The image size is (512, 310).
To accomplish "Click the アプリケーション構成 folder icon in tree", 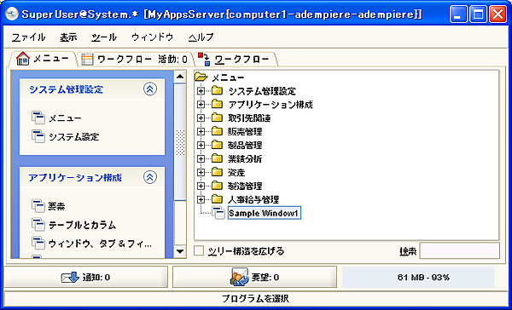I will click(217, 104).
